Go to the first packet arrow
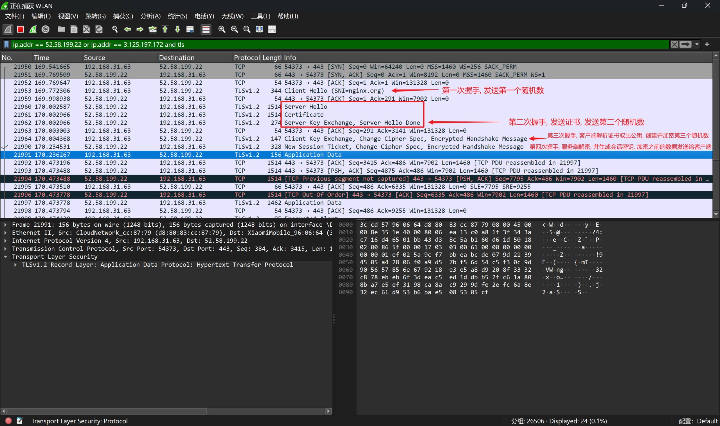The width and height of the screenshot is (720, 426). pos(165,29)
